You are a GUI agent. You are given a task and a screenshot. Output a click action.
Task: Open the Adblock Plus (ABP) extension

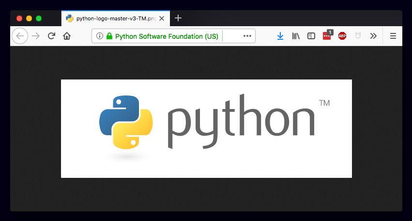click(x=342, y=36)
